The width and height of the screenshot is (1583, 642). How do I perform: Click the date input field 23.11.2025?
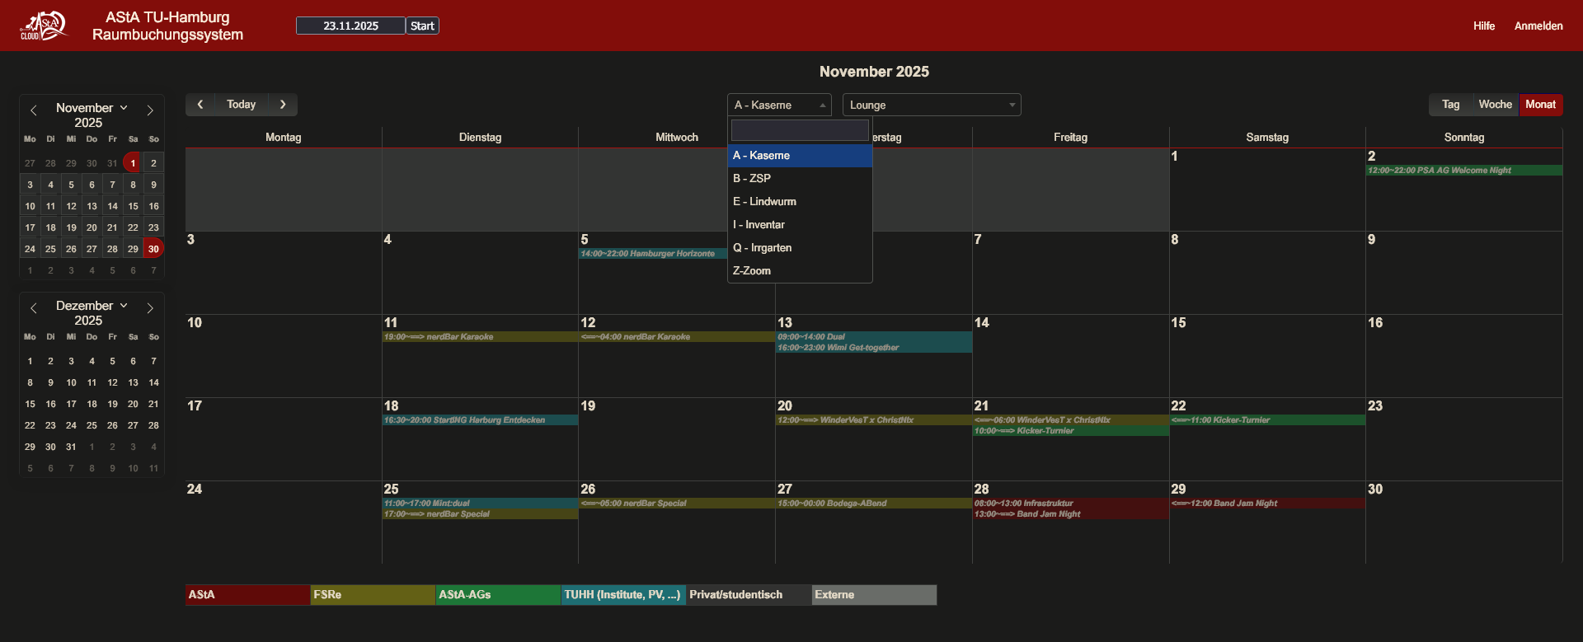click(350, 26)
